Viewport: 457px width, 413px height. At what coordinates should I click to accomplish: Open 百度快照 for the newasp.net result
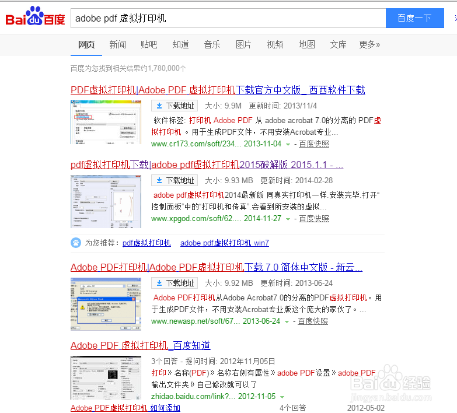313,321
